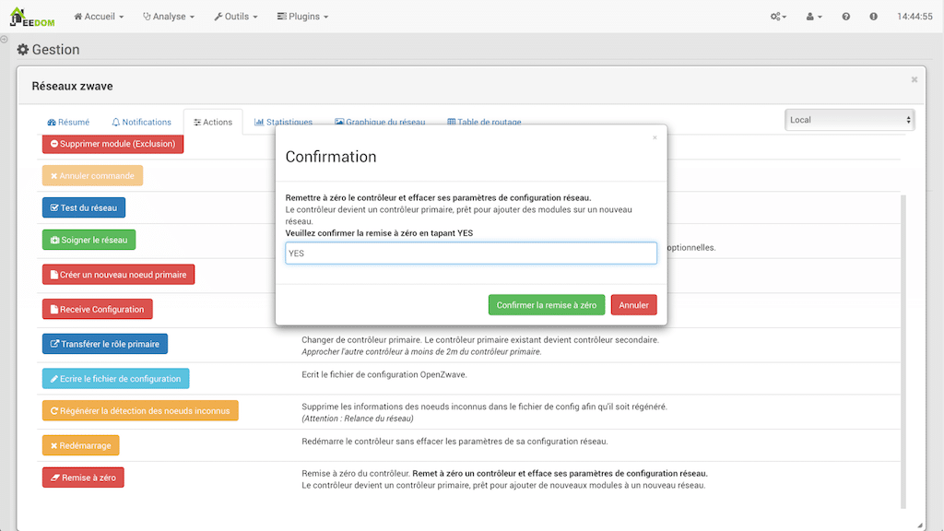Screen dimensions: 944x531
Task: Open the settings gears menu in the navbar
Action: tap(778, 17)
